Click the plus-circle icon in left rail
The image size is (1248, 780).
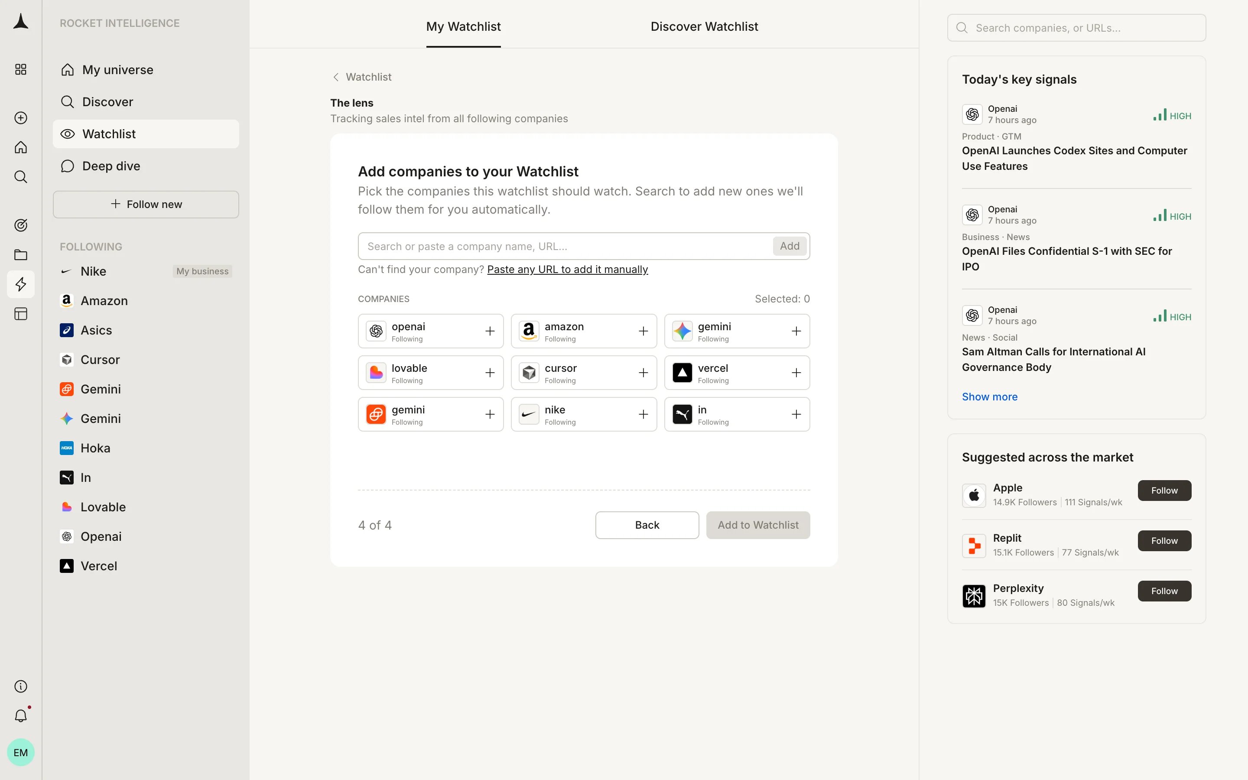coord(21,117)
